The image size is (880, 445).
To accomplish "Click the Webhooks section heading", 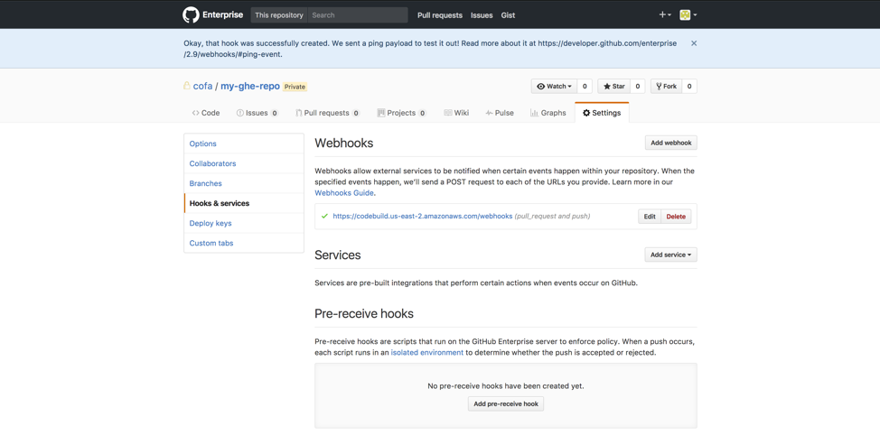I will [x=343, y=143].
